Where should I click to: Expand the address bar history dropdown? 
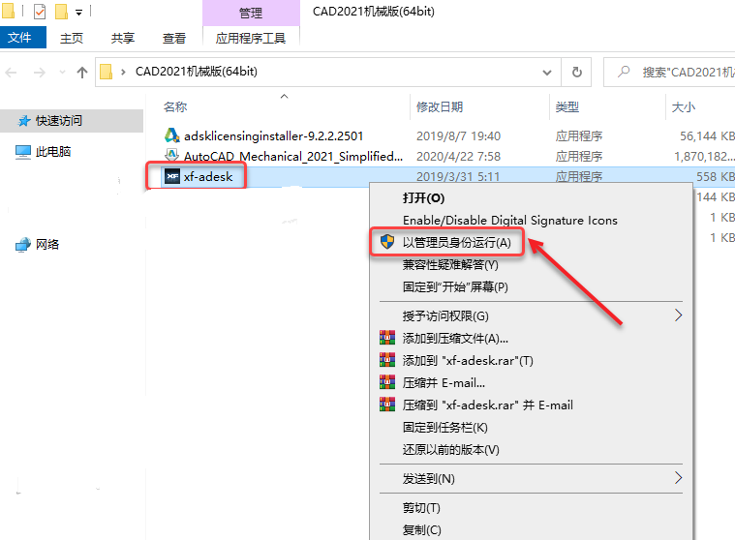pyautogui.click(x=546, y=73)
